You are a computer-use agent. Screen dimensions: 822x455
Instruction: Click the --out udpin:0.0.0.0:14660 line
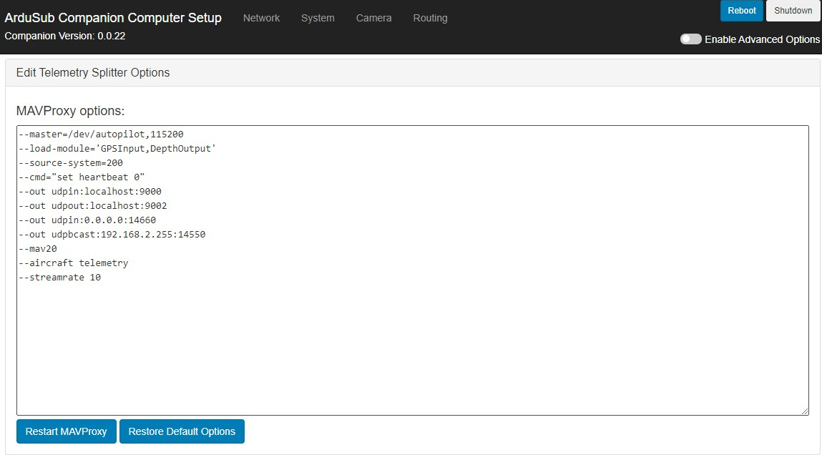click(87, 220)
